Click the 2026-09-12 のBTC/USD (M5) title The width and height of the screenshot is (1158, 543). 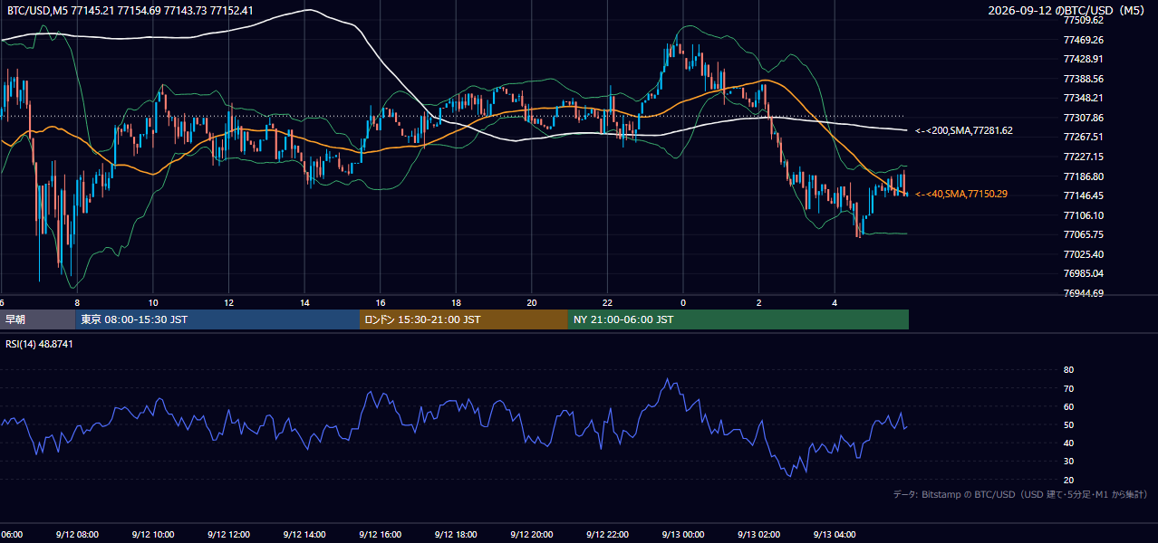point(1068,10)
